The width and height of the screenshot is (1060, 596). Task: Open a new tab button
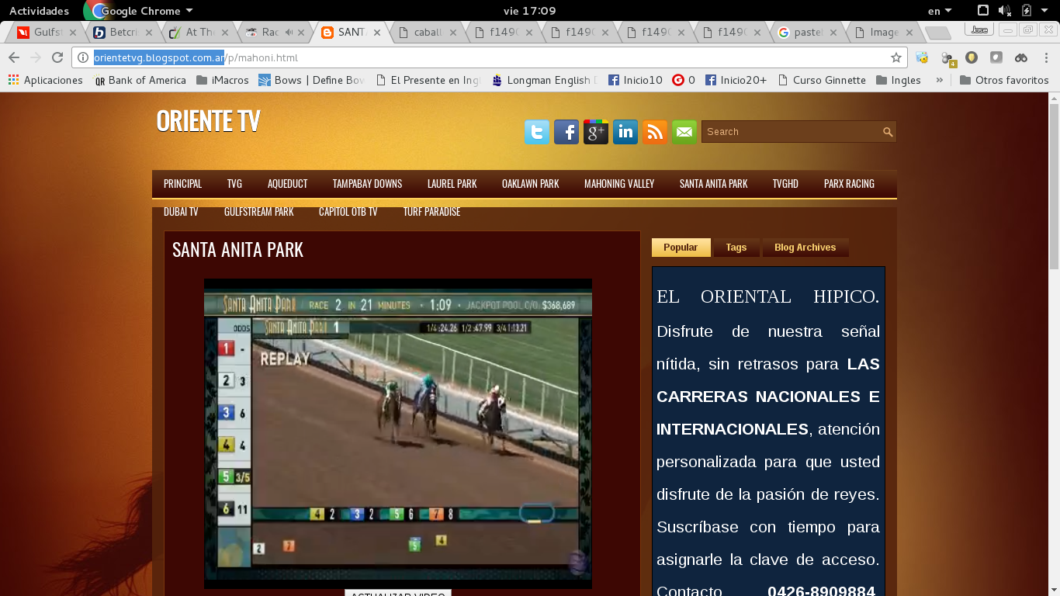tap(937, 33)
